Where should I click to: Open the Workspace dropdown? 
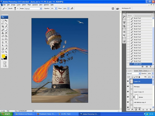tap(126, 8)
